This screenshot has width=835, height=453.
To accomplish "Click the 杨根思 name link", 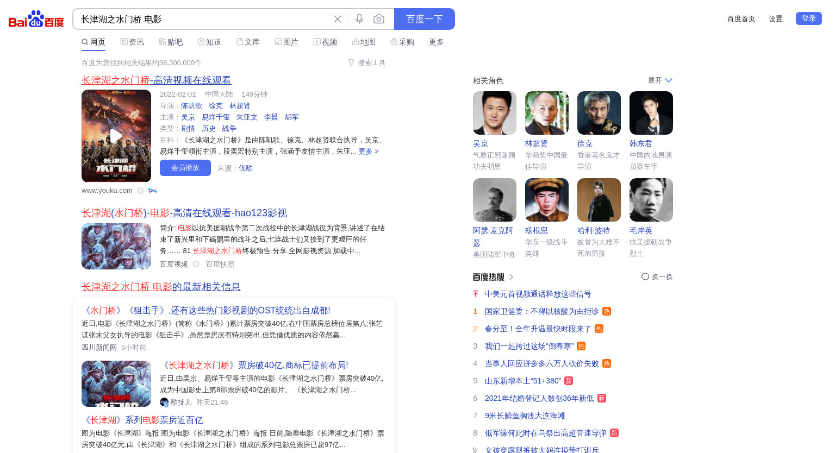I will click(537, 231).
